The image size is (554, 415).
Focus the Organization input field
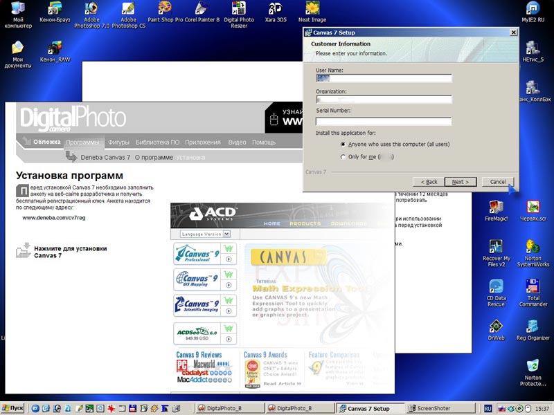[x=384, y=100]
